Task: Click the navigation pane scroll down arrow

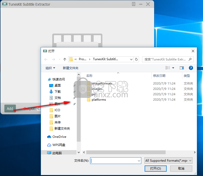Action: (79, 152)
